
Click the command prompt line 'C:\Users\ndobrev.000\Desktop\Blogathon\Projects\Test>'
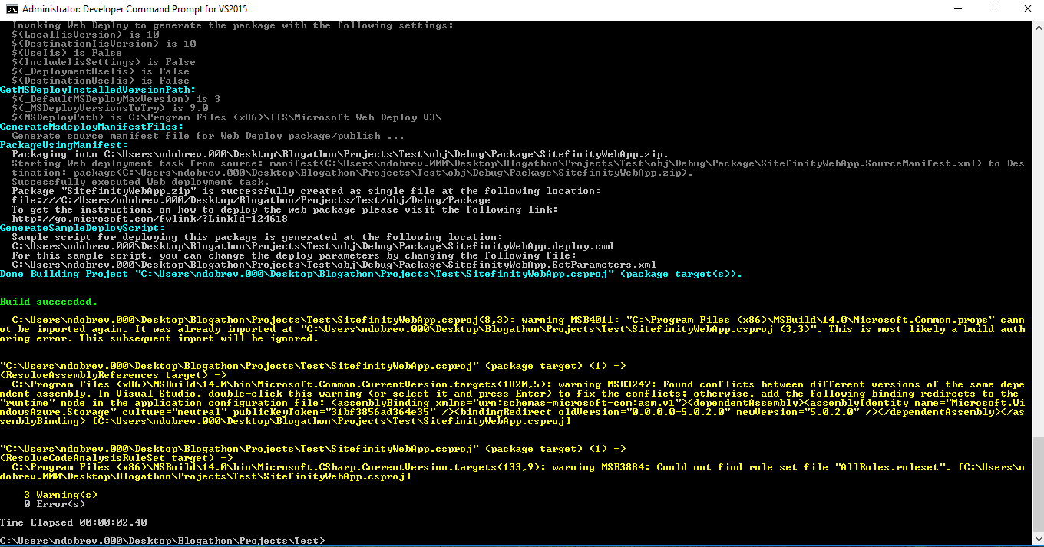163,541
